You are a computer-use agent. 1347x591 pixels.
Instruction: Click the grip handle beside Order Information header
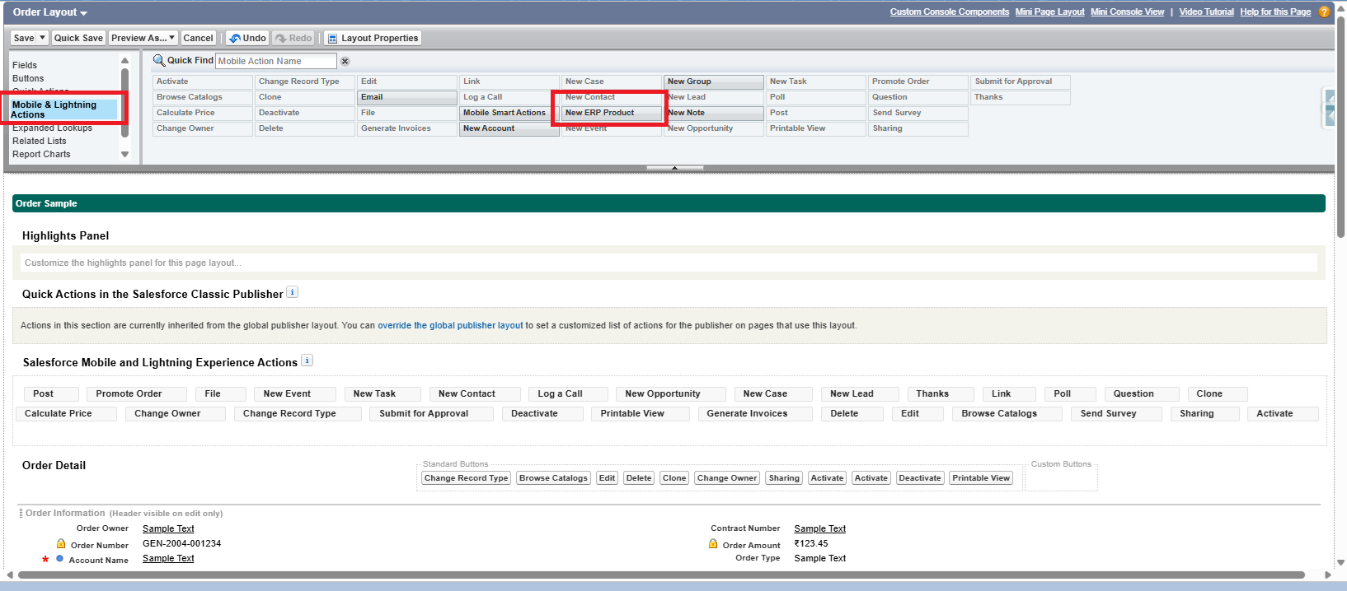click(x=21, y=513)
